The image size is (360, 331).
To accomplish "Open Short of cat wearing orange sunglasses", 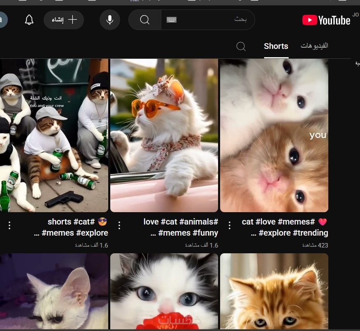I will (164, 135).
